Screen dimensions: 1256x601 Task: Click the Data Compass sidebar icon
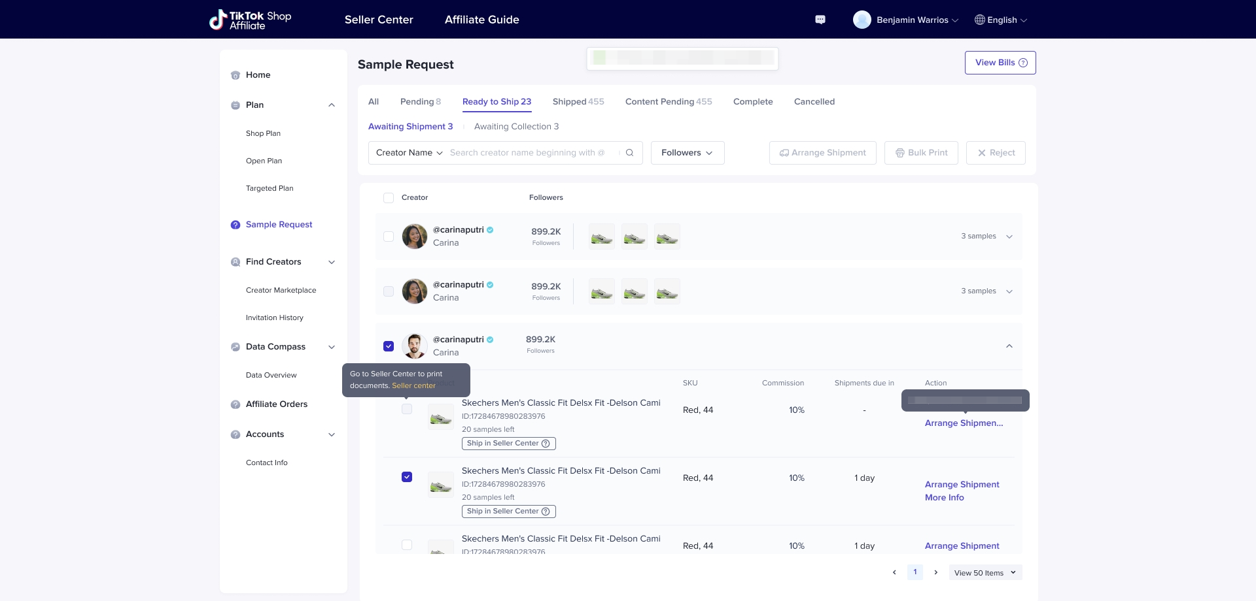pos(235,347)
